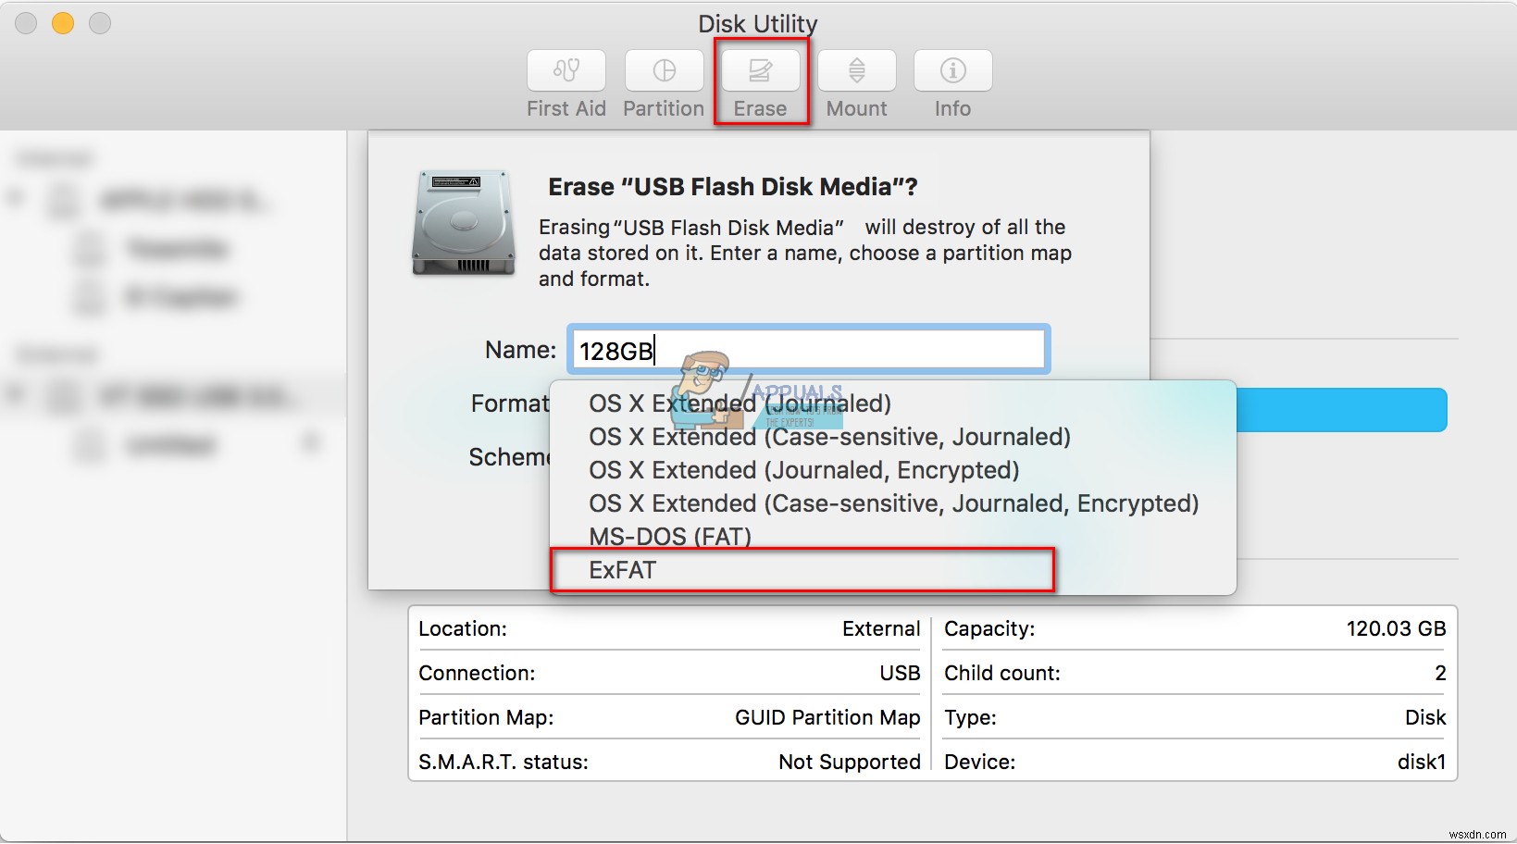Click the disk icon in the Erase dialog
Screen dimensions: 1517x844
463,224
